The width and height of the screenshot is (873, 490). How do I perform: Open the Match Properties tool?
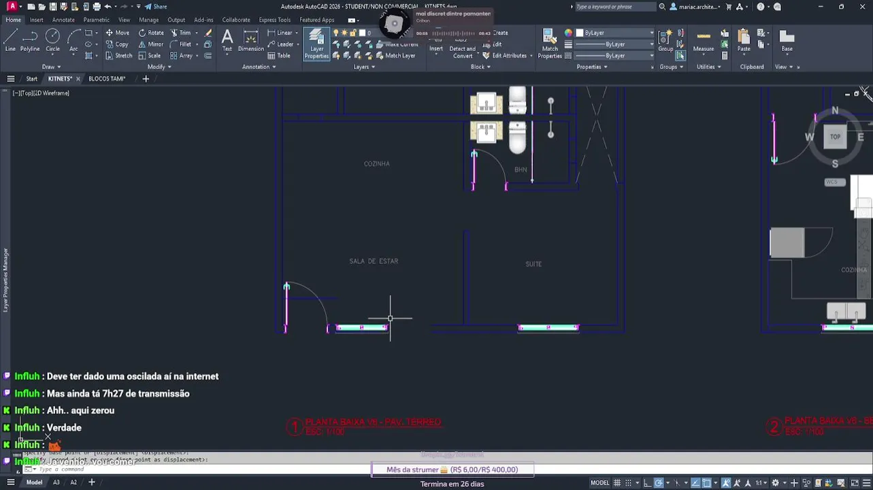point(550,44)
